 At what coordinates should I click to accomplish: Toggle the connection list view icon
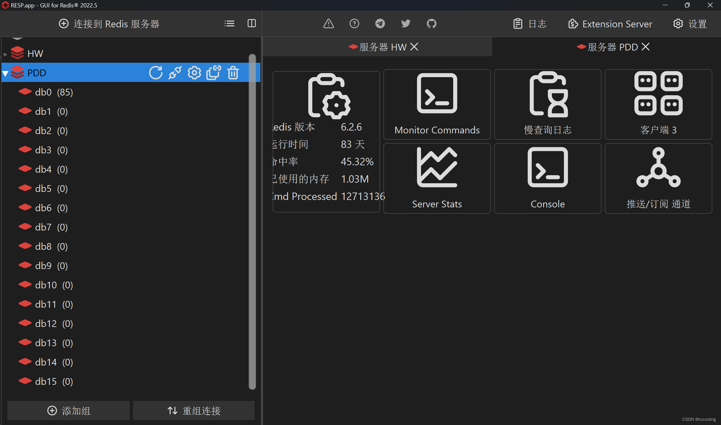click(229, 23)
